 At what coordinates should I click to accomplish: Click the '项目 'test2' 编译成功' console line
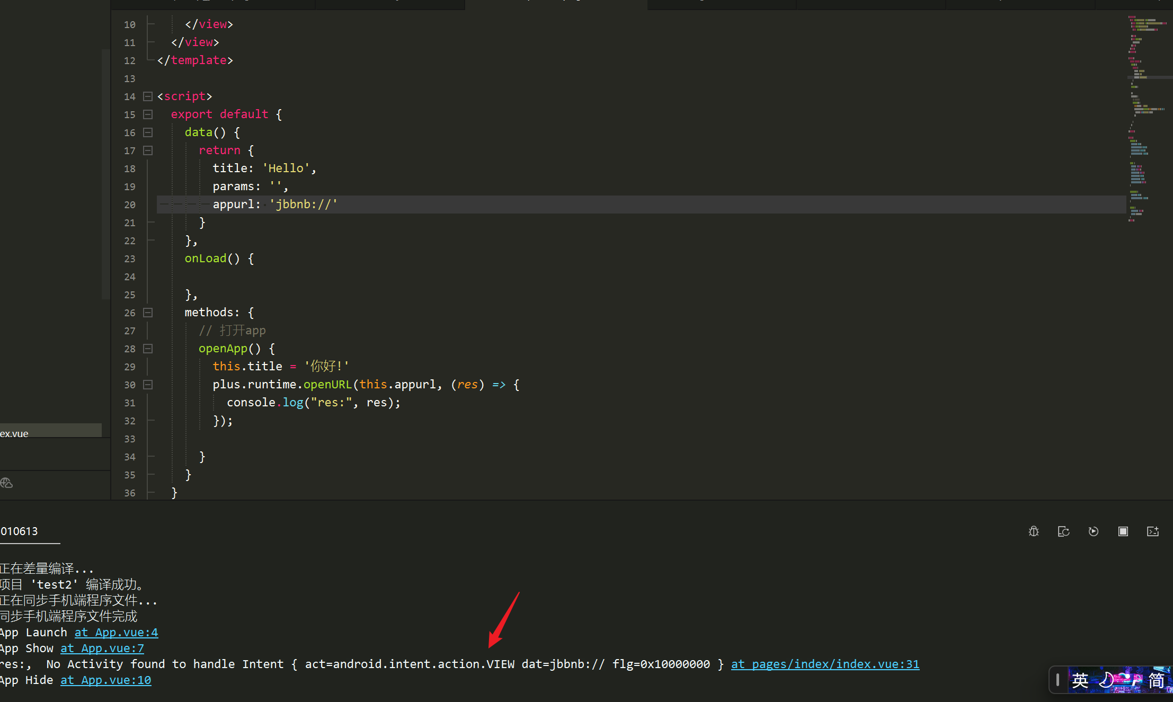72,584
